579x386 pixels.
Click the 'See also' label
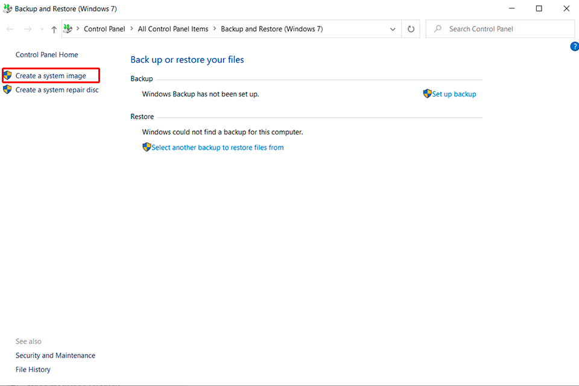point(28,341)
